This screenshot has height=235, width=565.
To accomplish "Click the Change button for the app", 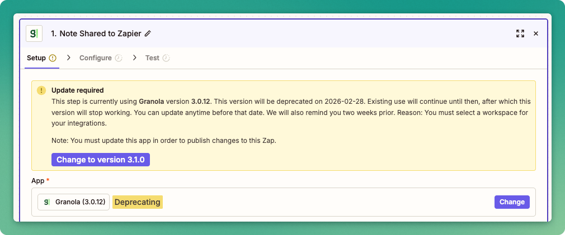I will coord(512,202).
